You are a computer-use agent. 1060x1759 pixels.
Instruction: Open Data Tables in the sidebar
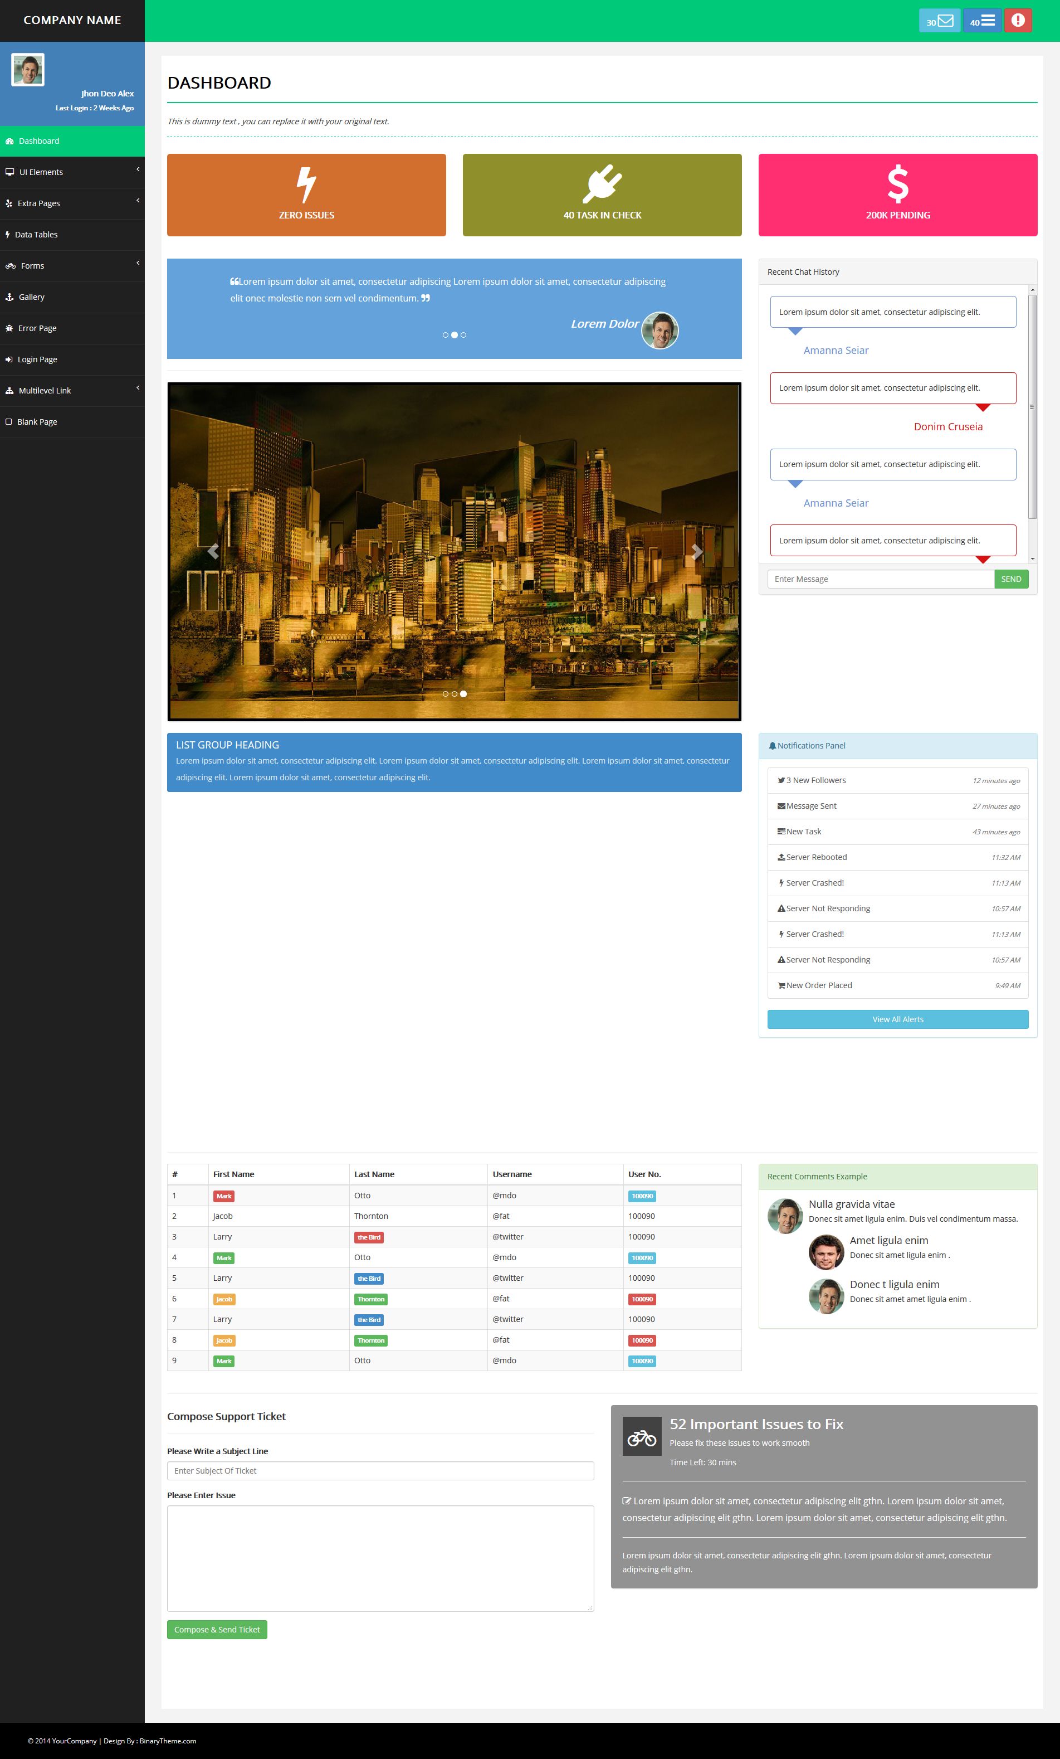click(x=72, y=234)
